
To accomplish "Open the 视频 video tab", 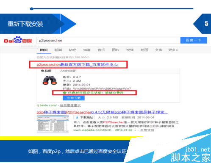I will click(x=130, y=50).
